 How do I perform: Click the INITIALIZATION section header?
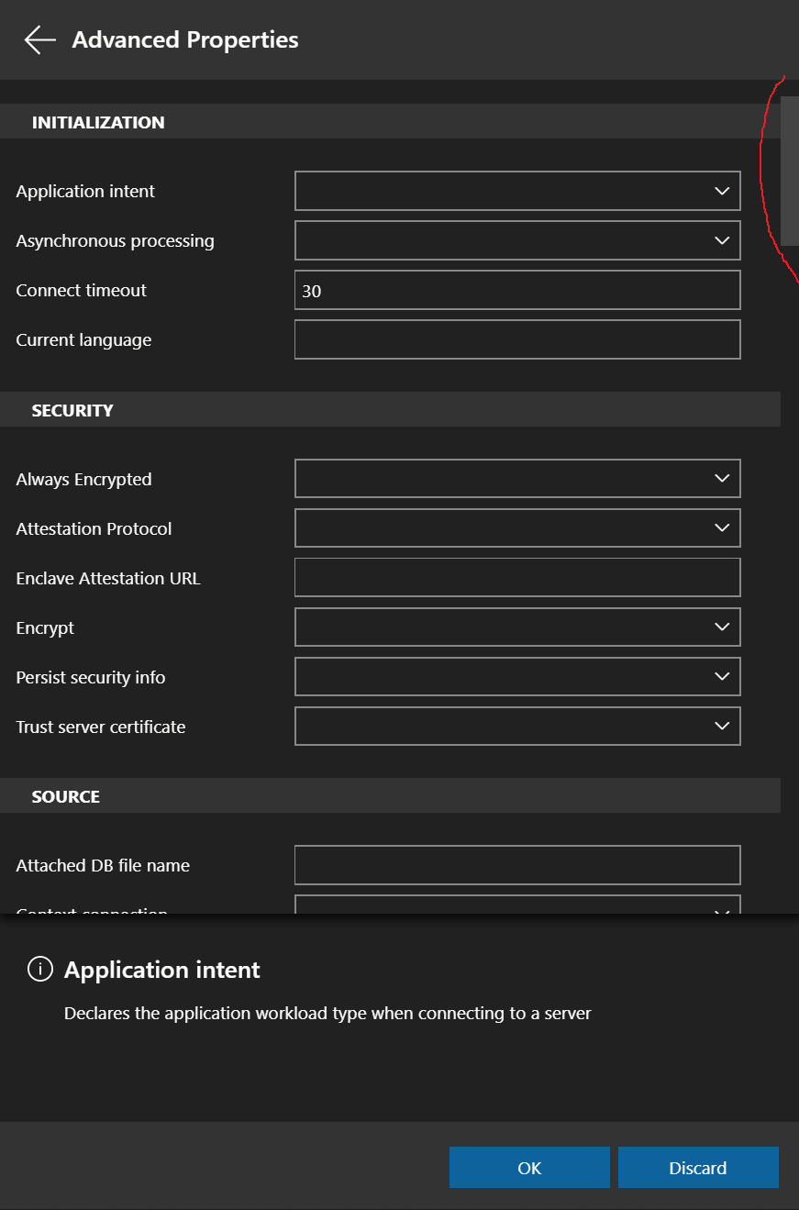(99, 122)
